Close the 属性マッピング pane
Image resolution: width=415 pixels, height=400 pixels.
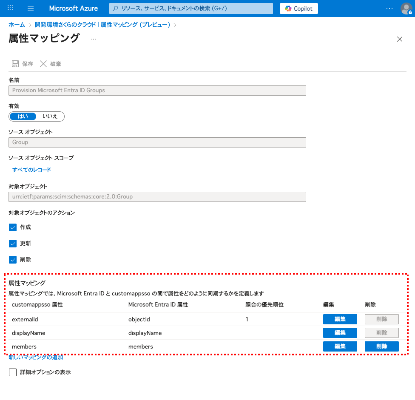point(399,39)
